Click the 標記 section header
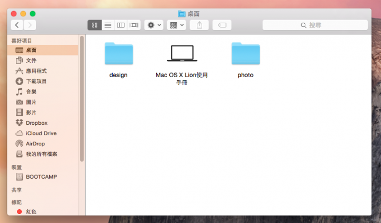Image resolution: width=381 pixels, height=223 pixels. pyautogui.click(x=16, y=202)
